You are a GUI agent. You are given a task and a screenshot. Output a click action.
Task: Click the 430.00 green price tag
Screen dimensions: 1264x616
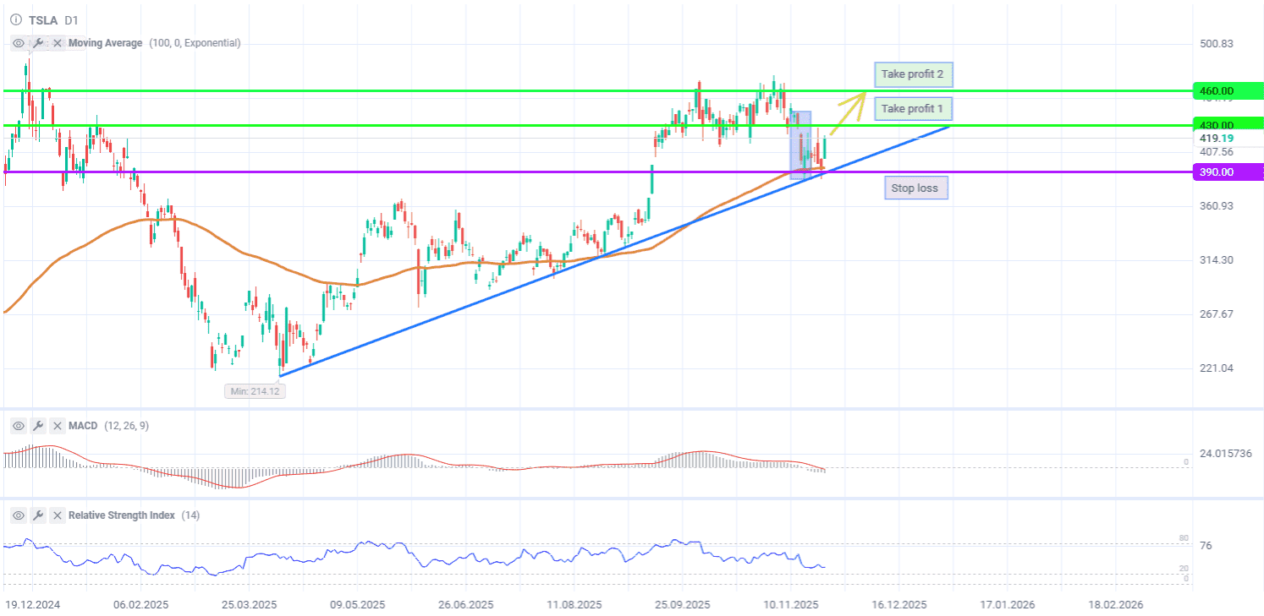1225,125
